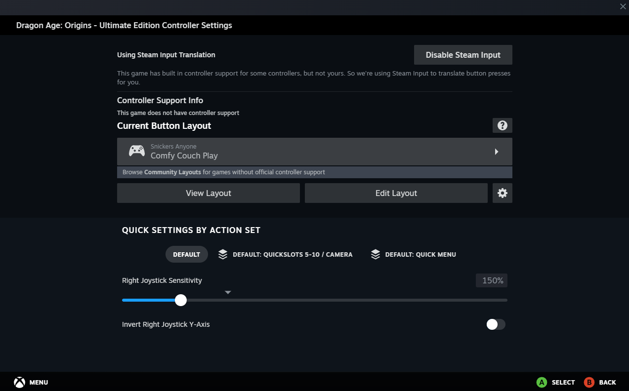Click the Current Button Layout heading
Viewport: 629px width, 391px height.
(164, 126)
